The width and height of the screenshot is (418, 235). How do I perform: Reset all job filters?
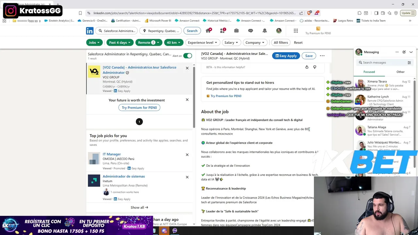point(298,42)
